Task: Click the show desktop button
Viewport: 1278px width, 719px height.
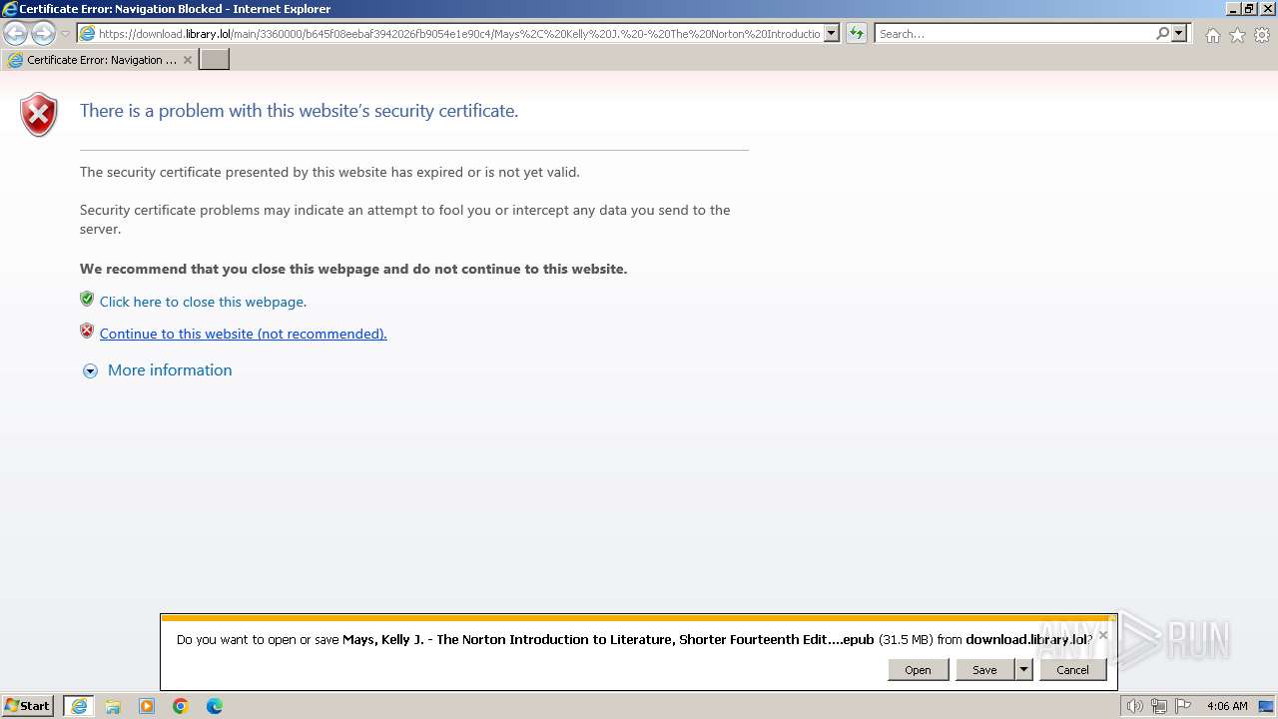Action: (1267, 706)
